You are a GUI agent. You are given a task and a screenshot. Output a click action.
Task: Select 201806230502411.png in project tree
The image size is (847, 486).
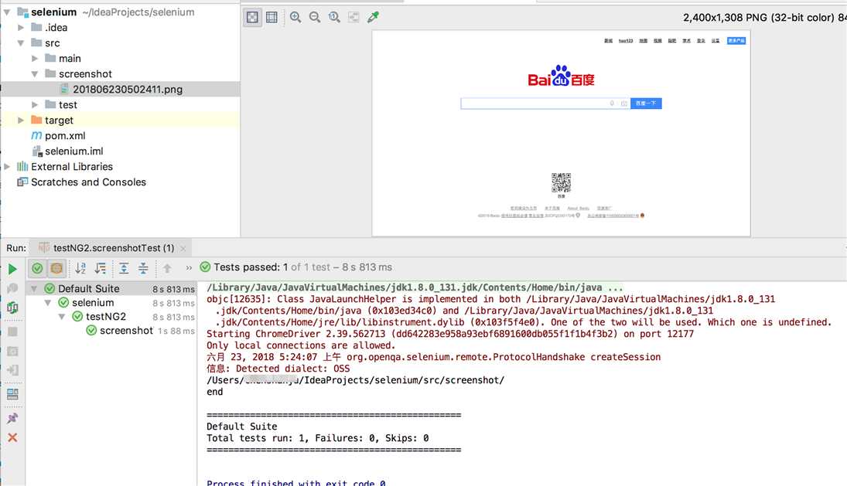[120, 89]
